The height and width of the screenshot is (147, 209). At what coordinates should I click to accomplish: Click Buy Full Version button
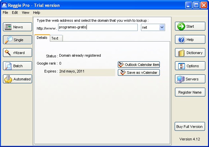(190, 126)
